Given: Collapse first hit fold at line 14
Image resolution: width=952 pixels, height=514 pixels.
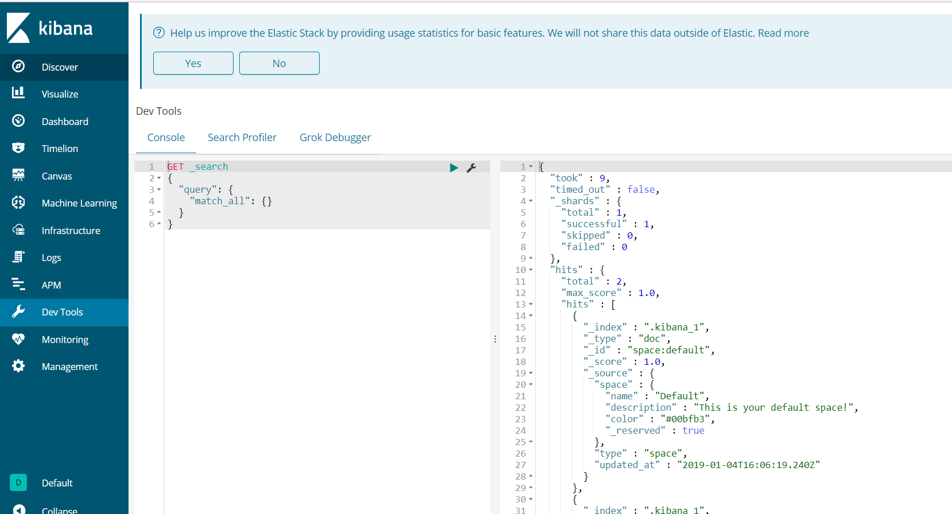Looking at the screenshot, I should 531,316.
